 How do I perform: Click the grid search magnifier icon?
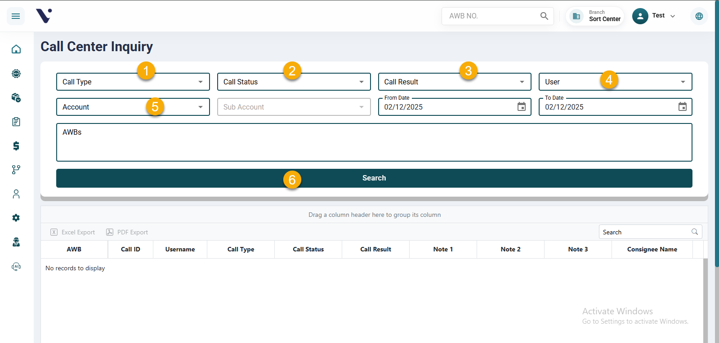695,232
